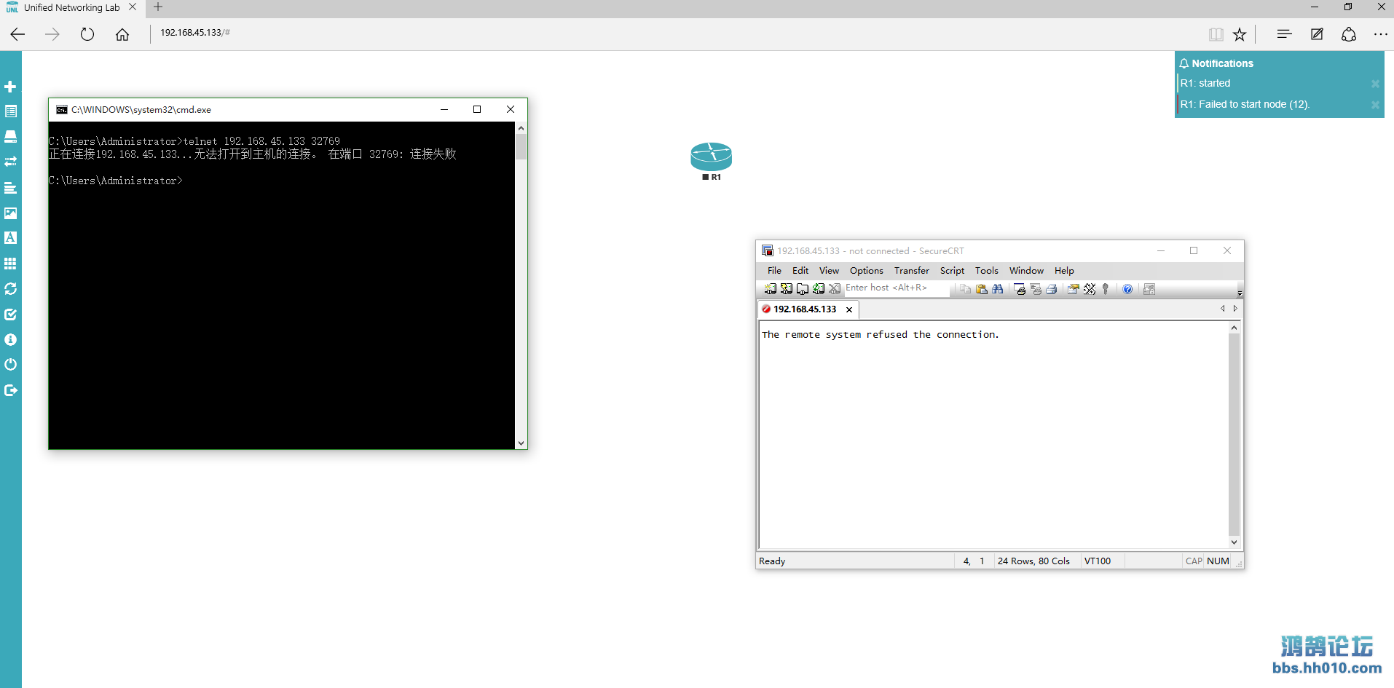Screen dimensions: 1394x688
Task: Open SecureCRT toolbar overflow arrow
Action: (x=1240, y=293)
